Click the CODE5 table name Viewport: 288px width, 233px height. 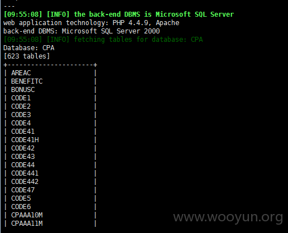(x=21, y=198)
